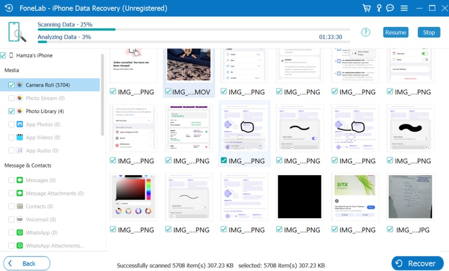Click the Photo Library category icon
This screenshot has width=449, height=271.
(x=20, y=111)
